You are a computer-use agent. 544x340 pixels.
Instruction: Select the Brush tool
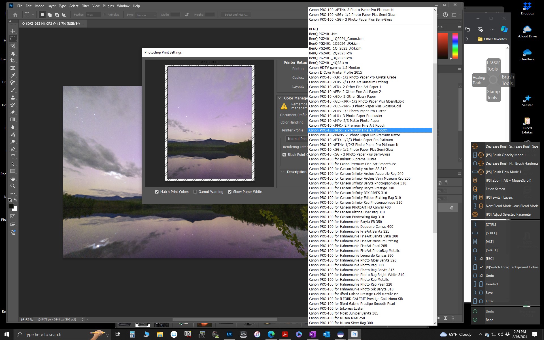coord(13,90)
